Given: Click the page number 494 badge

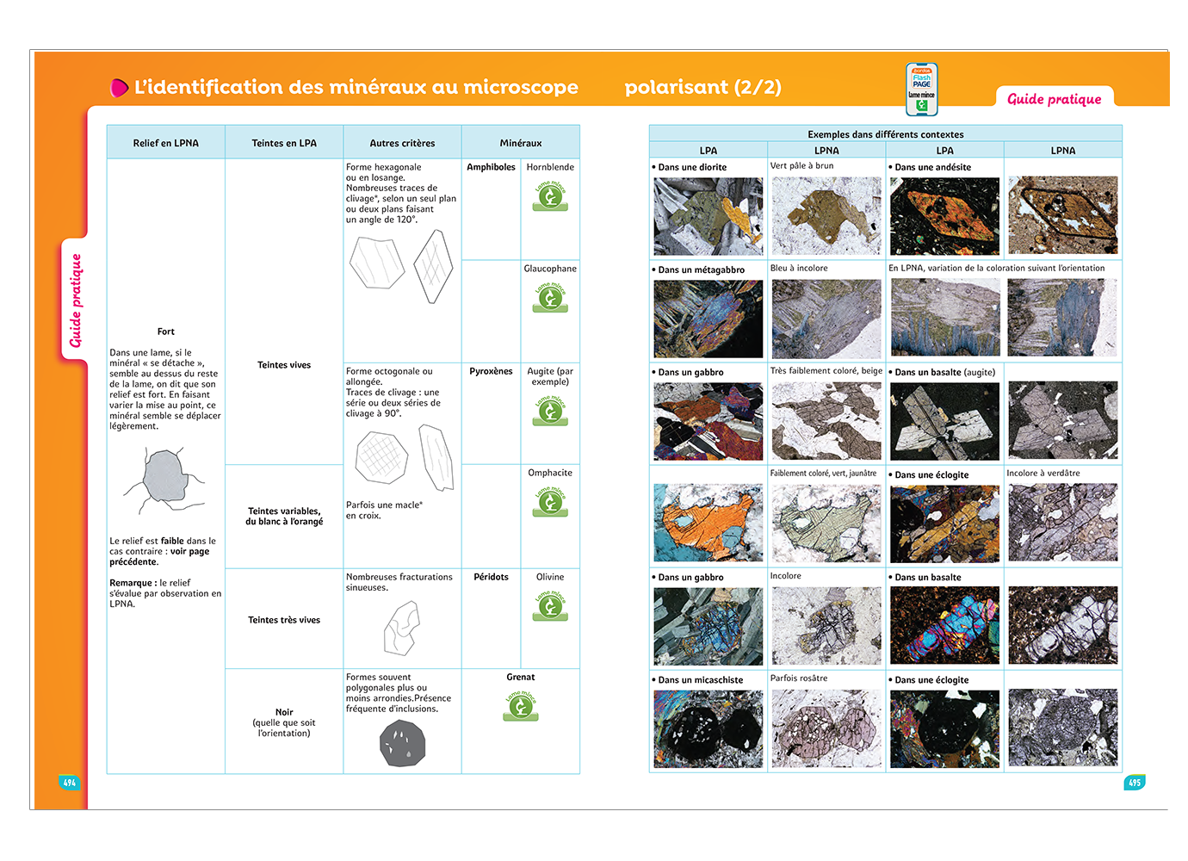Looking at the screenshot, I should (70, 783).
